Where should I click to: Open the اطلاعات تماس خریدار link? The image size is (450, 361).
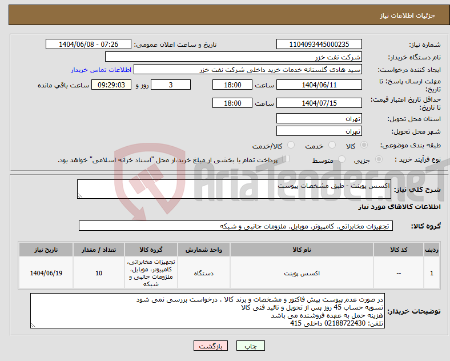(101, 70)
